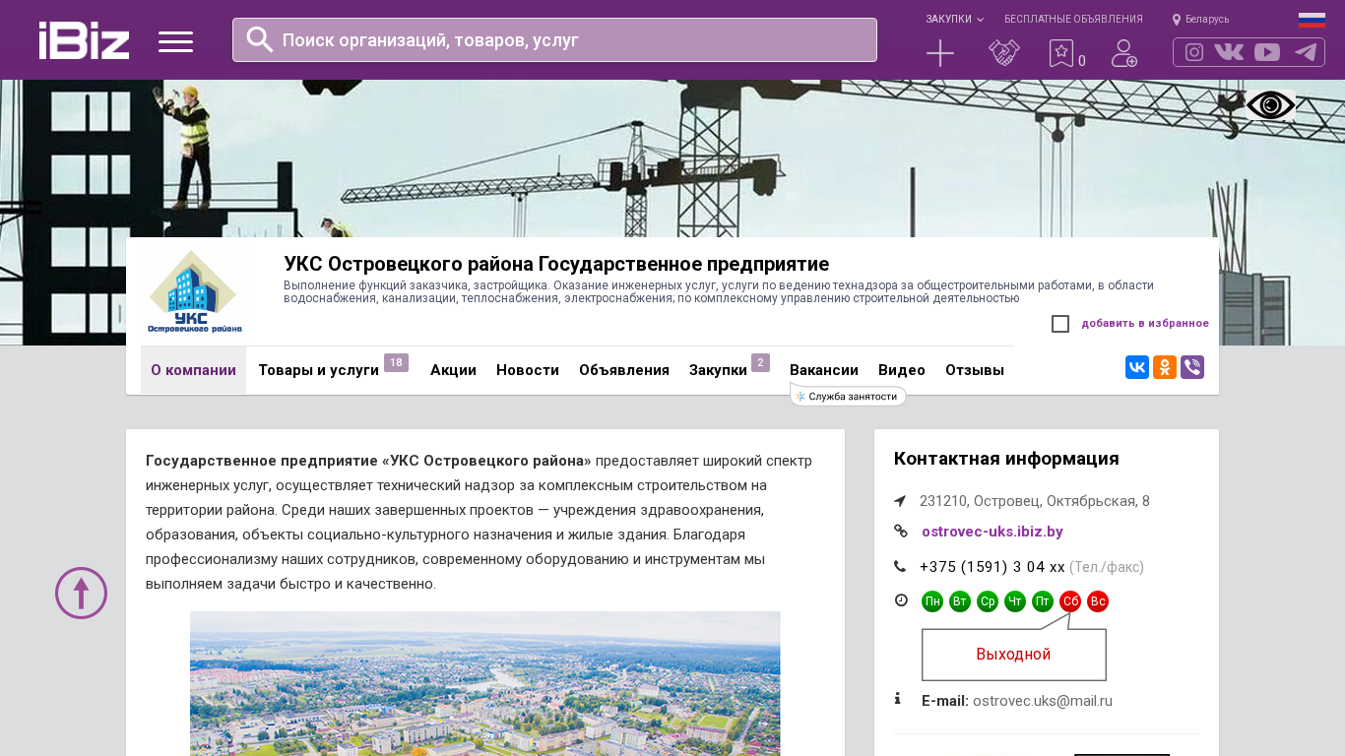This screenshot has height=756, width=1345.
Task: Select Thursday (Чт) schedule circle
Action: (x=1015, y=601)
